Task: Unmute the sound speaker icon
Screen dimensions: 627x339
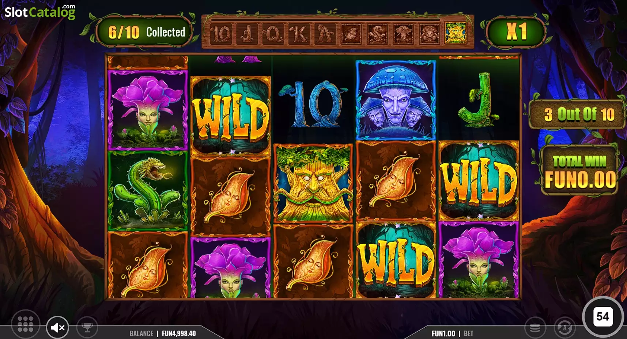Action: pos(57,327)
